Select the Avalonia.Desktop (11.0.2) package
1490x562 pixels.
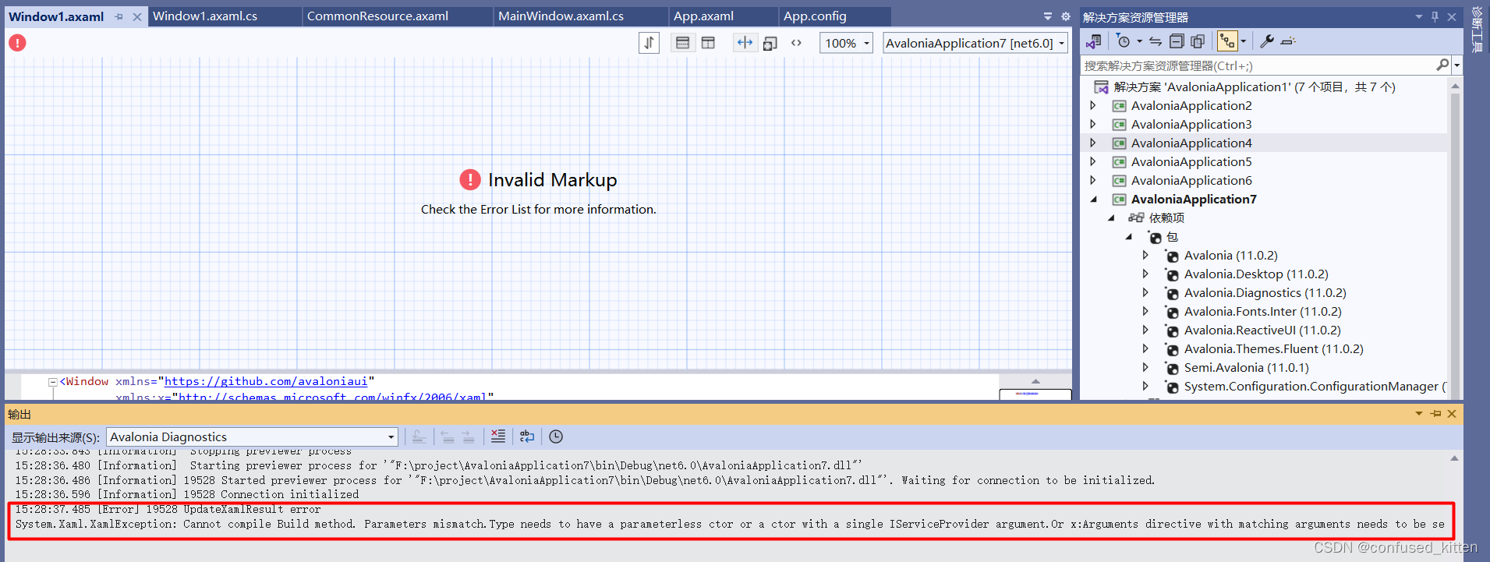pos(1255,274)
